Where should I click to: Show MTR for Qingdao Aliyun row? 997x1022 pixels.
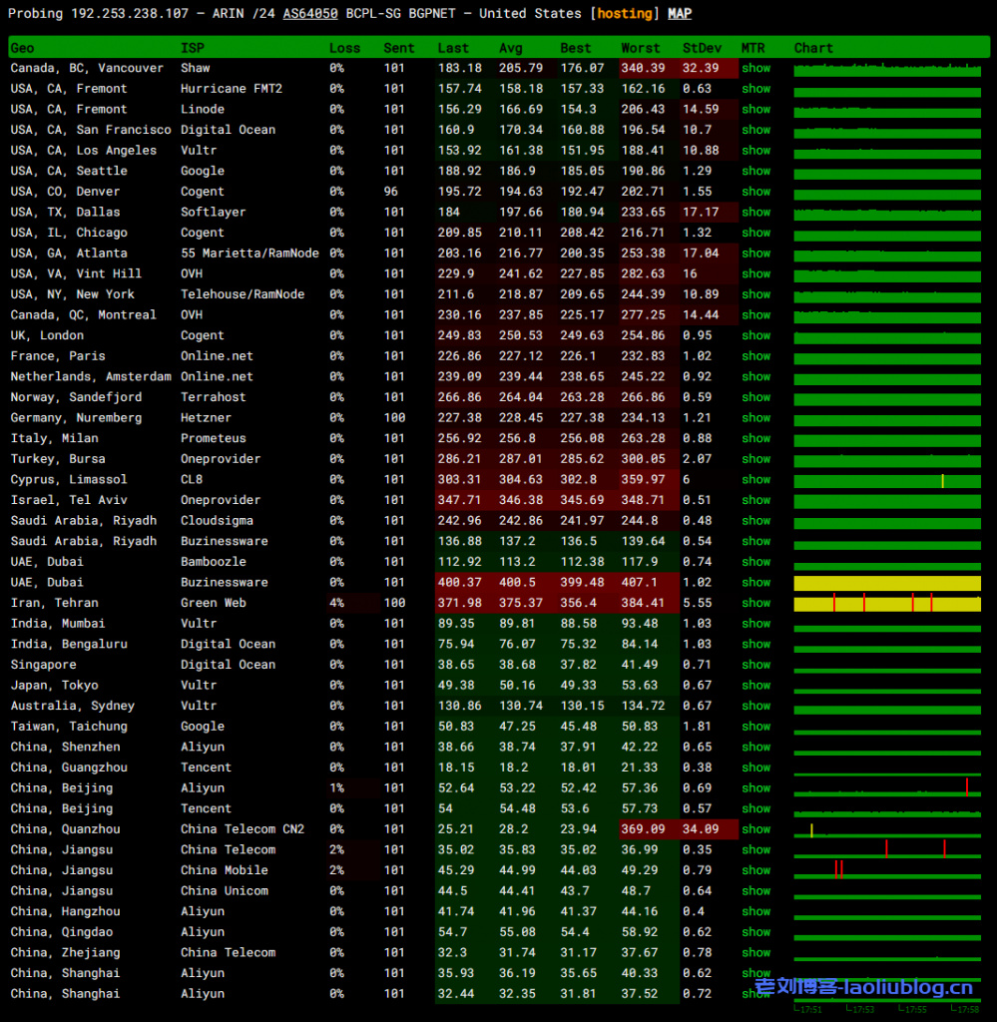pyautogui.click(x=755, y=932)
